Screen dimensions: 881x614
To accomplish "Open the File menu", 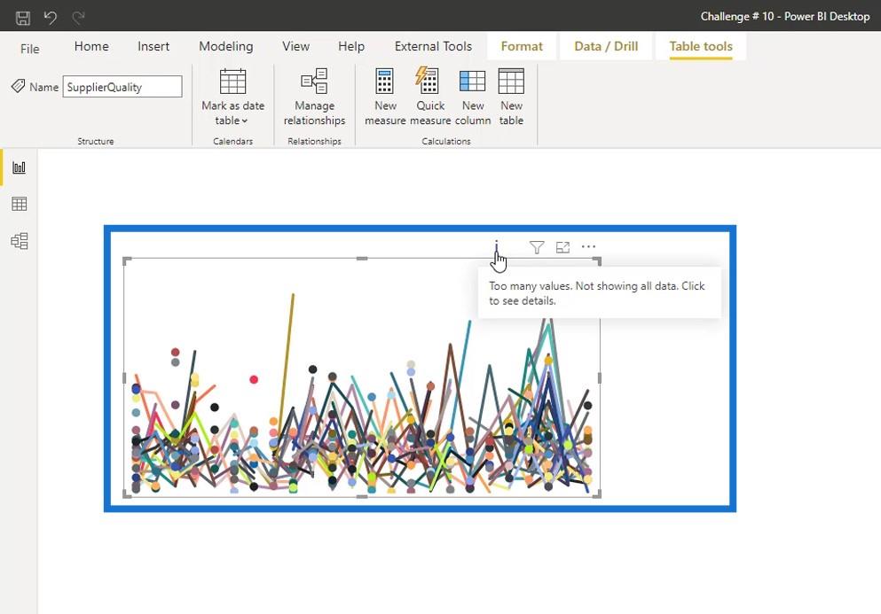I will (x=30, y=49).
